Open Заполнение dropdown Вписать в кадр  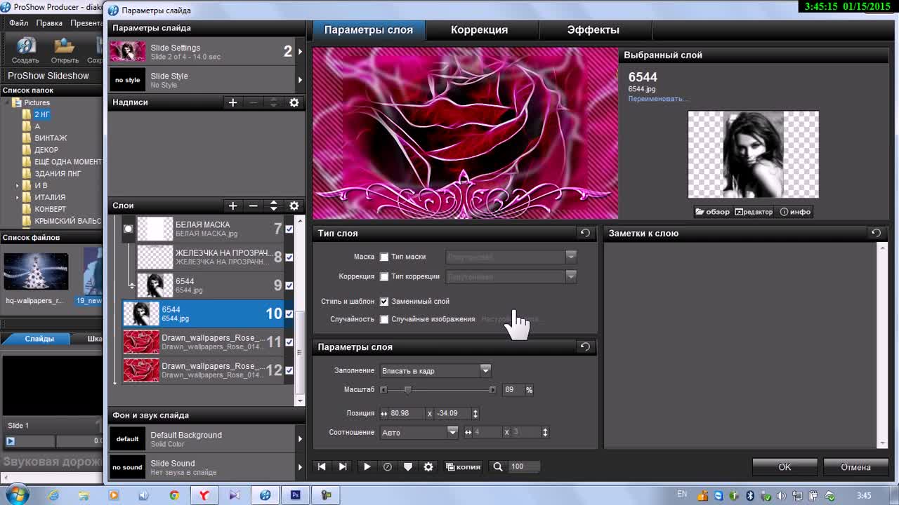click(435, 370)
